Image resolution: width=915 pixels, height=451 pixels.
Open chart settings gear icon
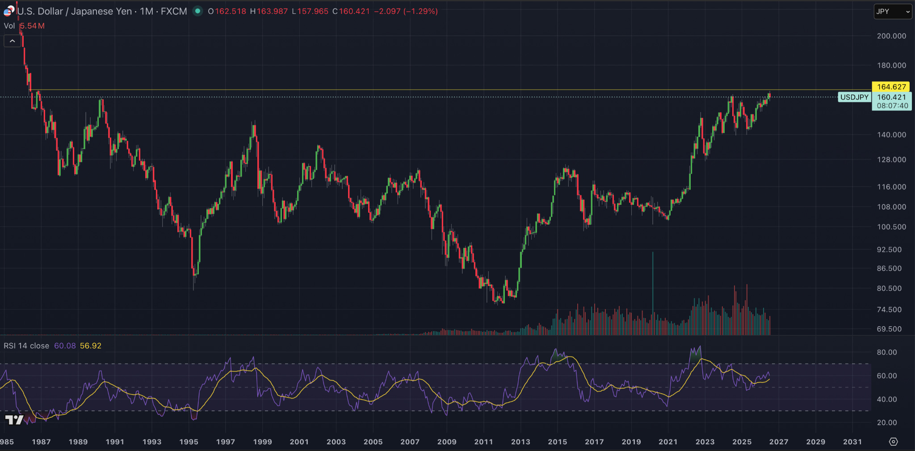coord(893,442)
